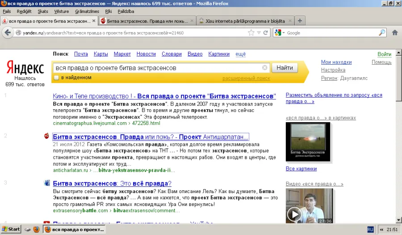
Task: Open the Битва Экстрасенсов image thumbnail
Action: point(308,142)
